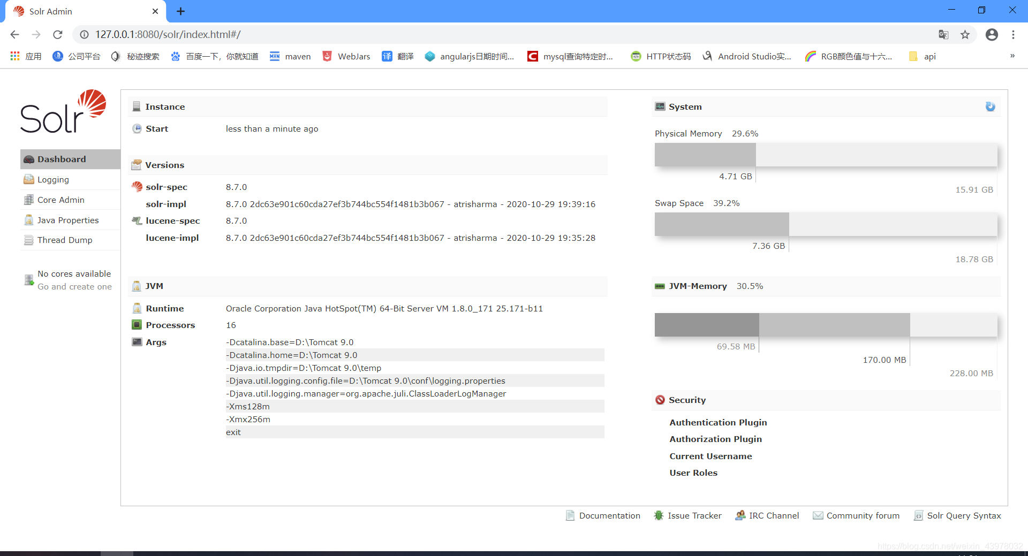Screen dimensions: 1028x556
Task: Open the api bookmarks folder
Action: tap(923, 56)
